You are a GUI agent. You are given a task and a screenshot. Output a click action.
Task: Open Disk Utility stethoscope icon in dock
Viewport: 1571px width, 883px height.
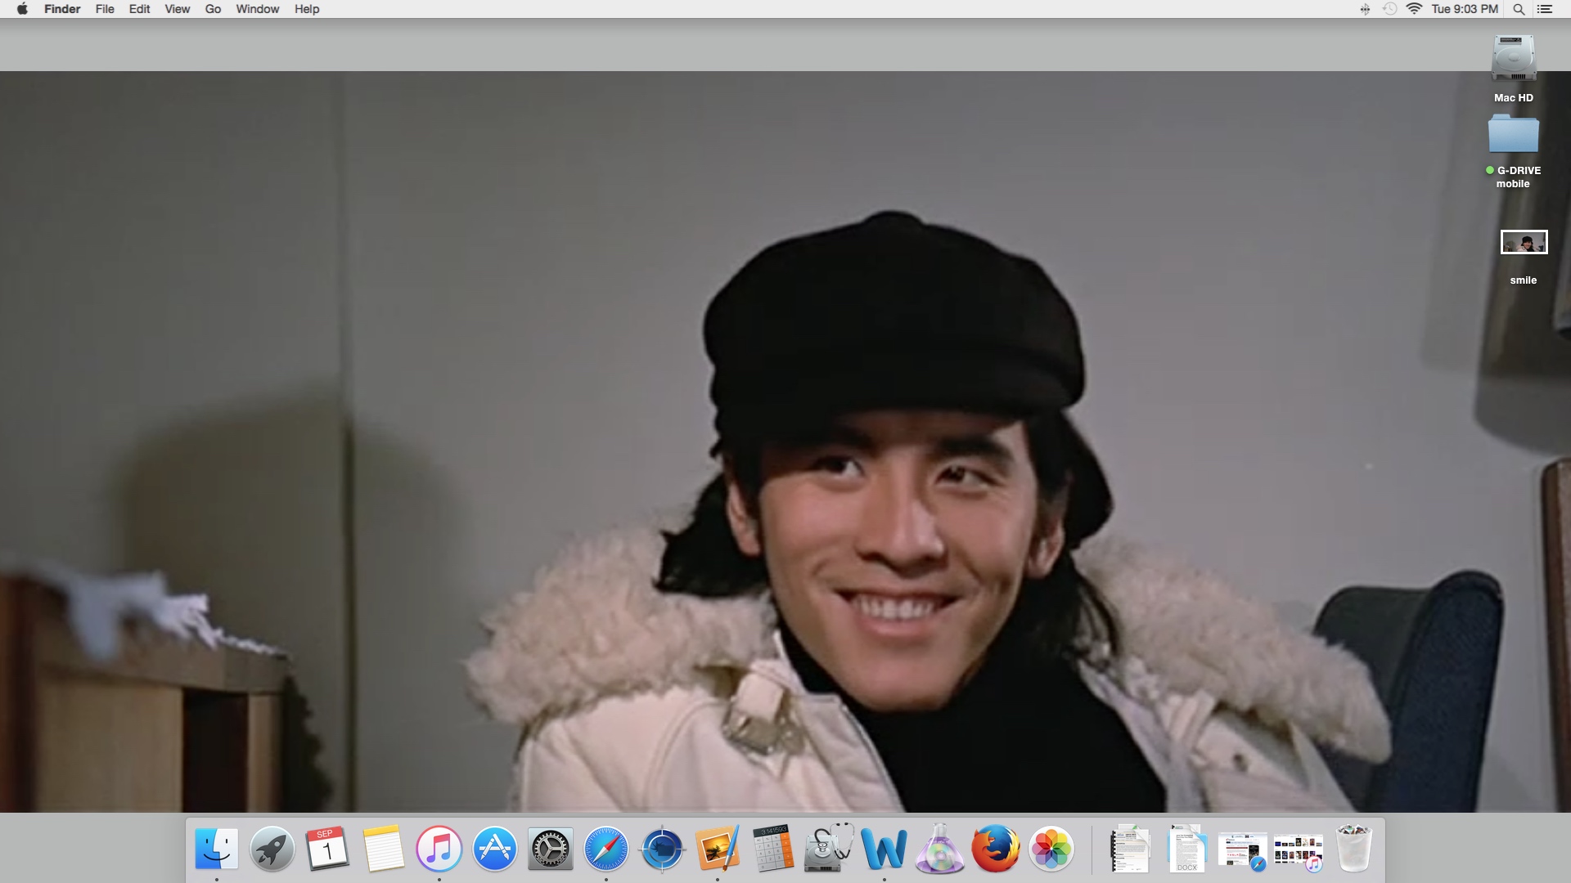point(829,849)
